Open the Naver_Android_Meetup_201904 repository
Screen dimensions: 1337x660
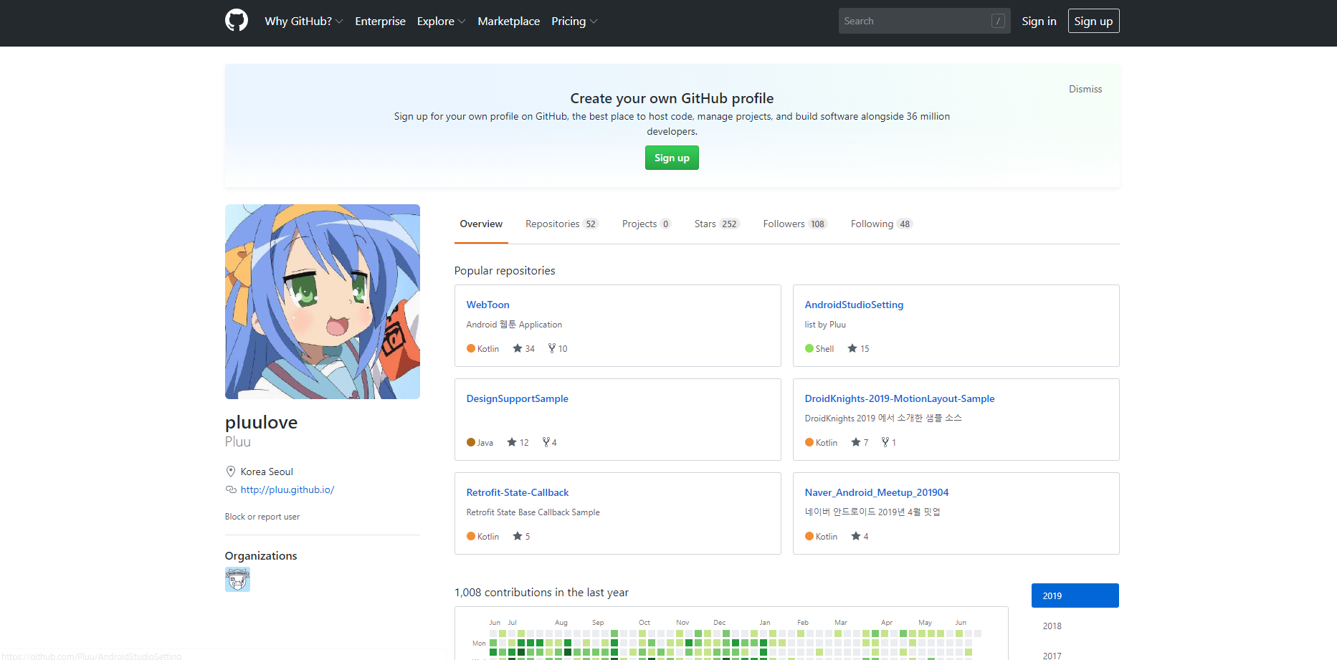coord(877,492)
